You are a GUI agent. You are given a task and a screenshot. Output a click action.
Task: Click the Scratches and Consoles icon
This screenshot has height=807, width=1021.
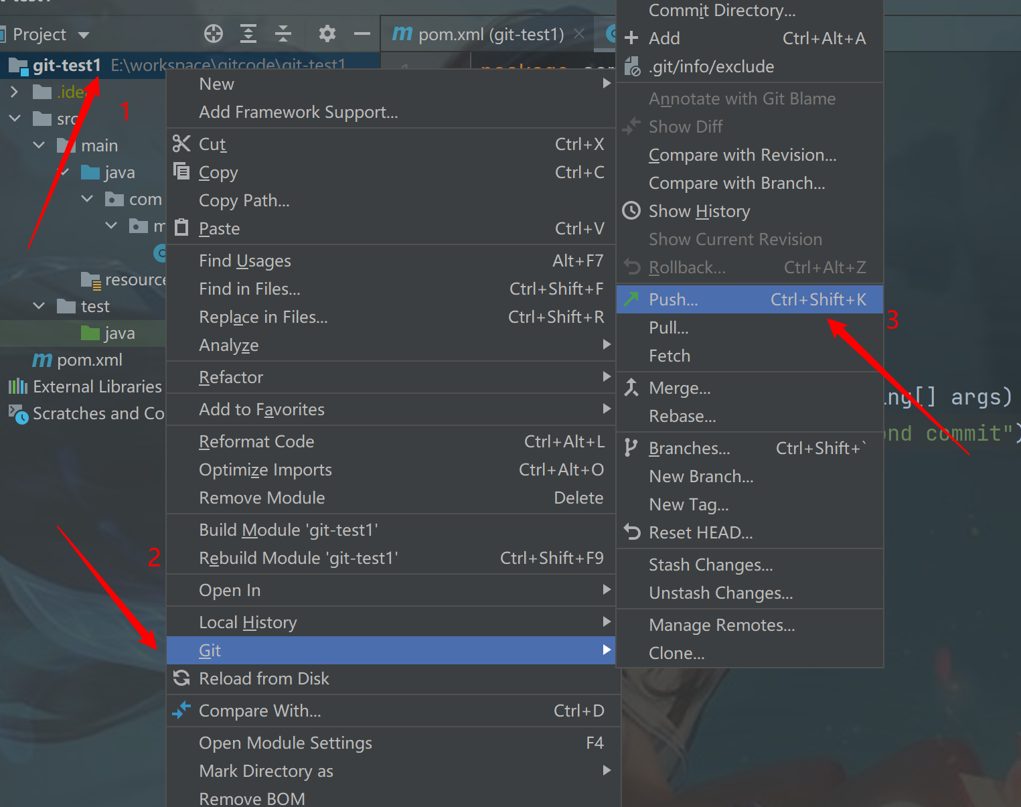(18, 414)
